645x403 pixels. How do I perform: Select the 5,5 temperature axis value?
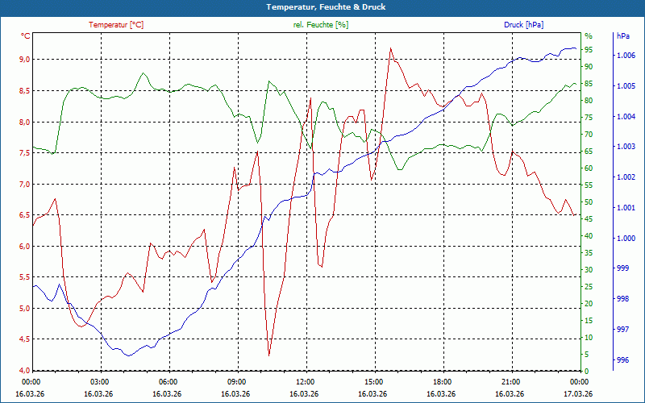[25, 277]
